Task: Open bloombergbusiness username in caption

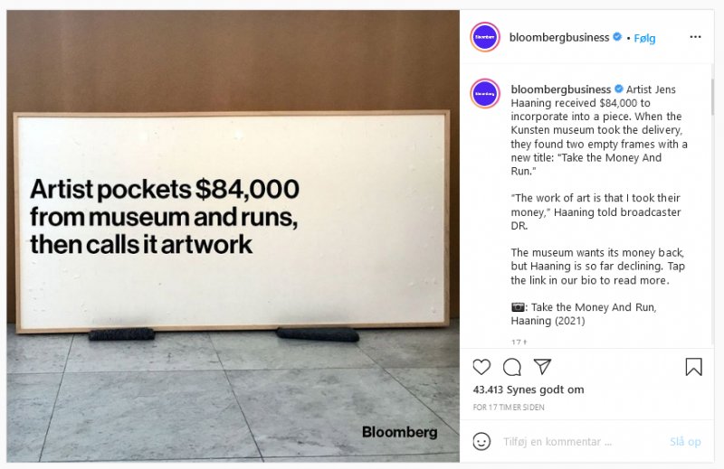Action: pyautogui.click(x=560, y=89)
